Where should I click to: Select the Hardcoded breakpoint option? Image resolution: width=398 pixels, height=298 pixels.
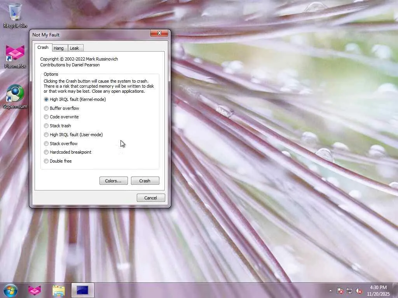[68, 152]
